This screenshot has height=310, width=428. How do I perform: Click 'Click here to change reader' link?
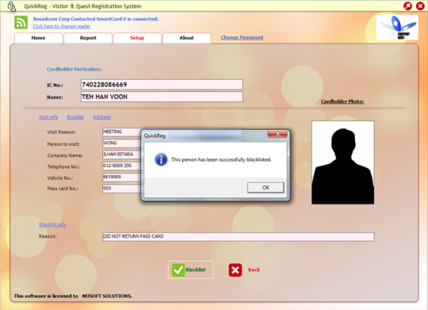pos(62,26)
